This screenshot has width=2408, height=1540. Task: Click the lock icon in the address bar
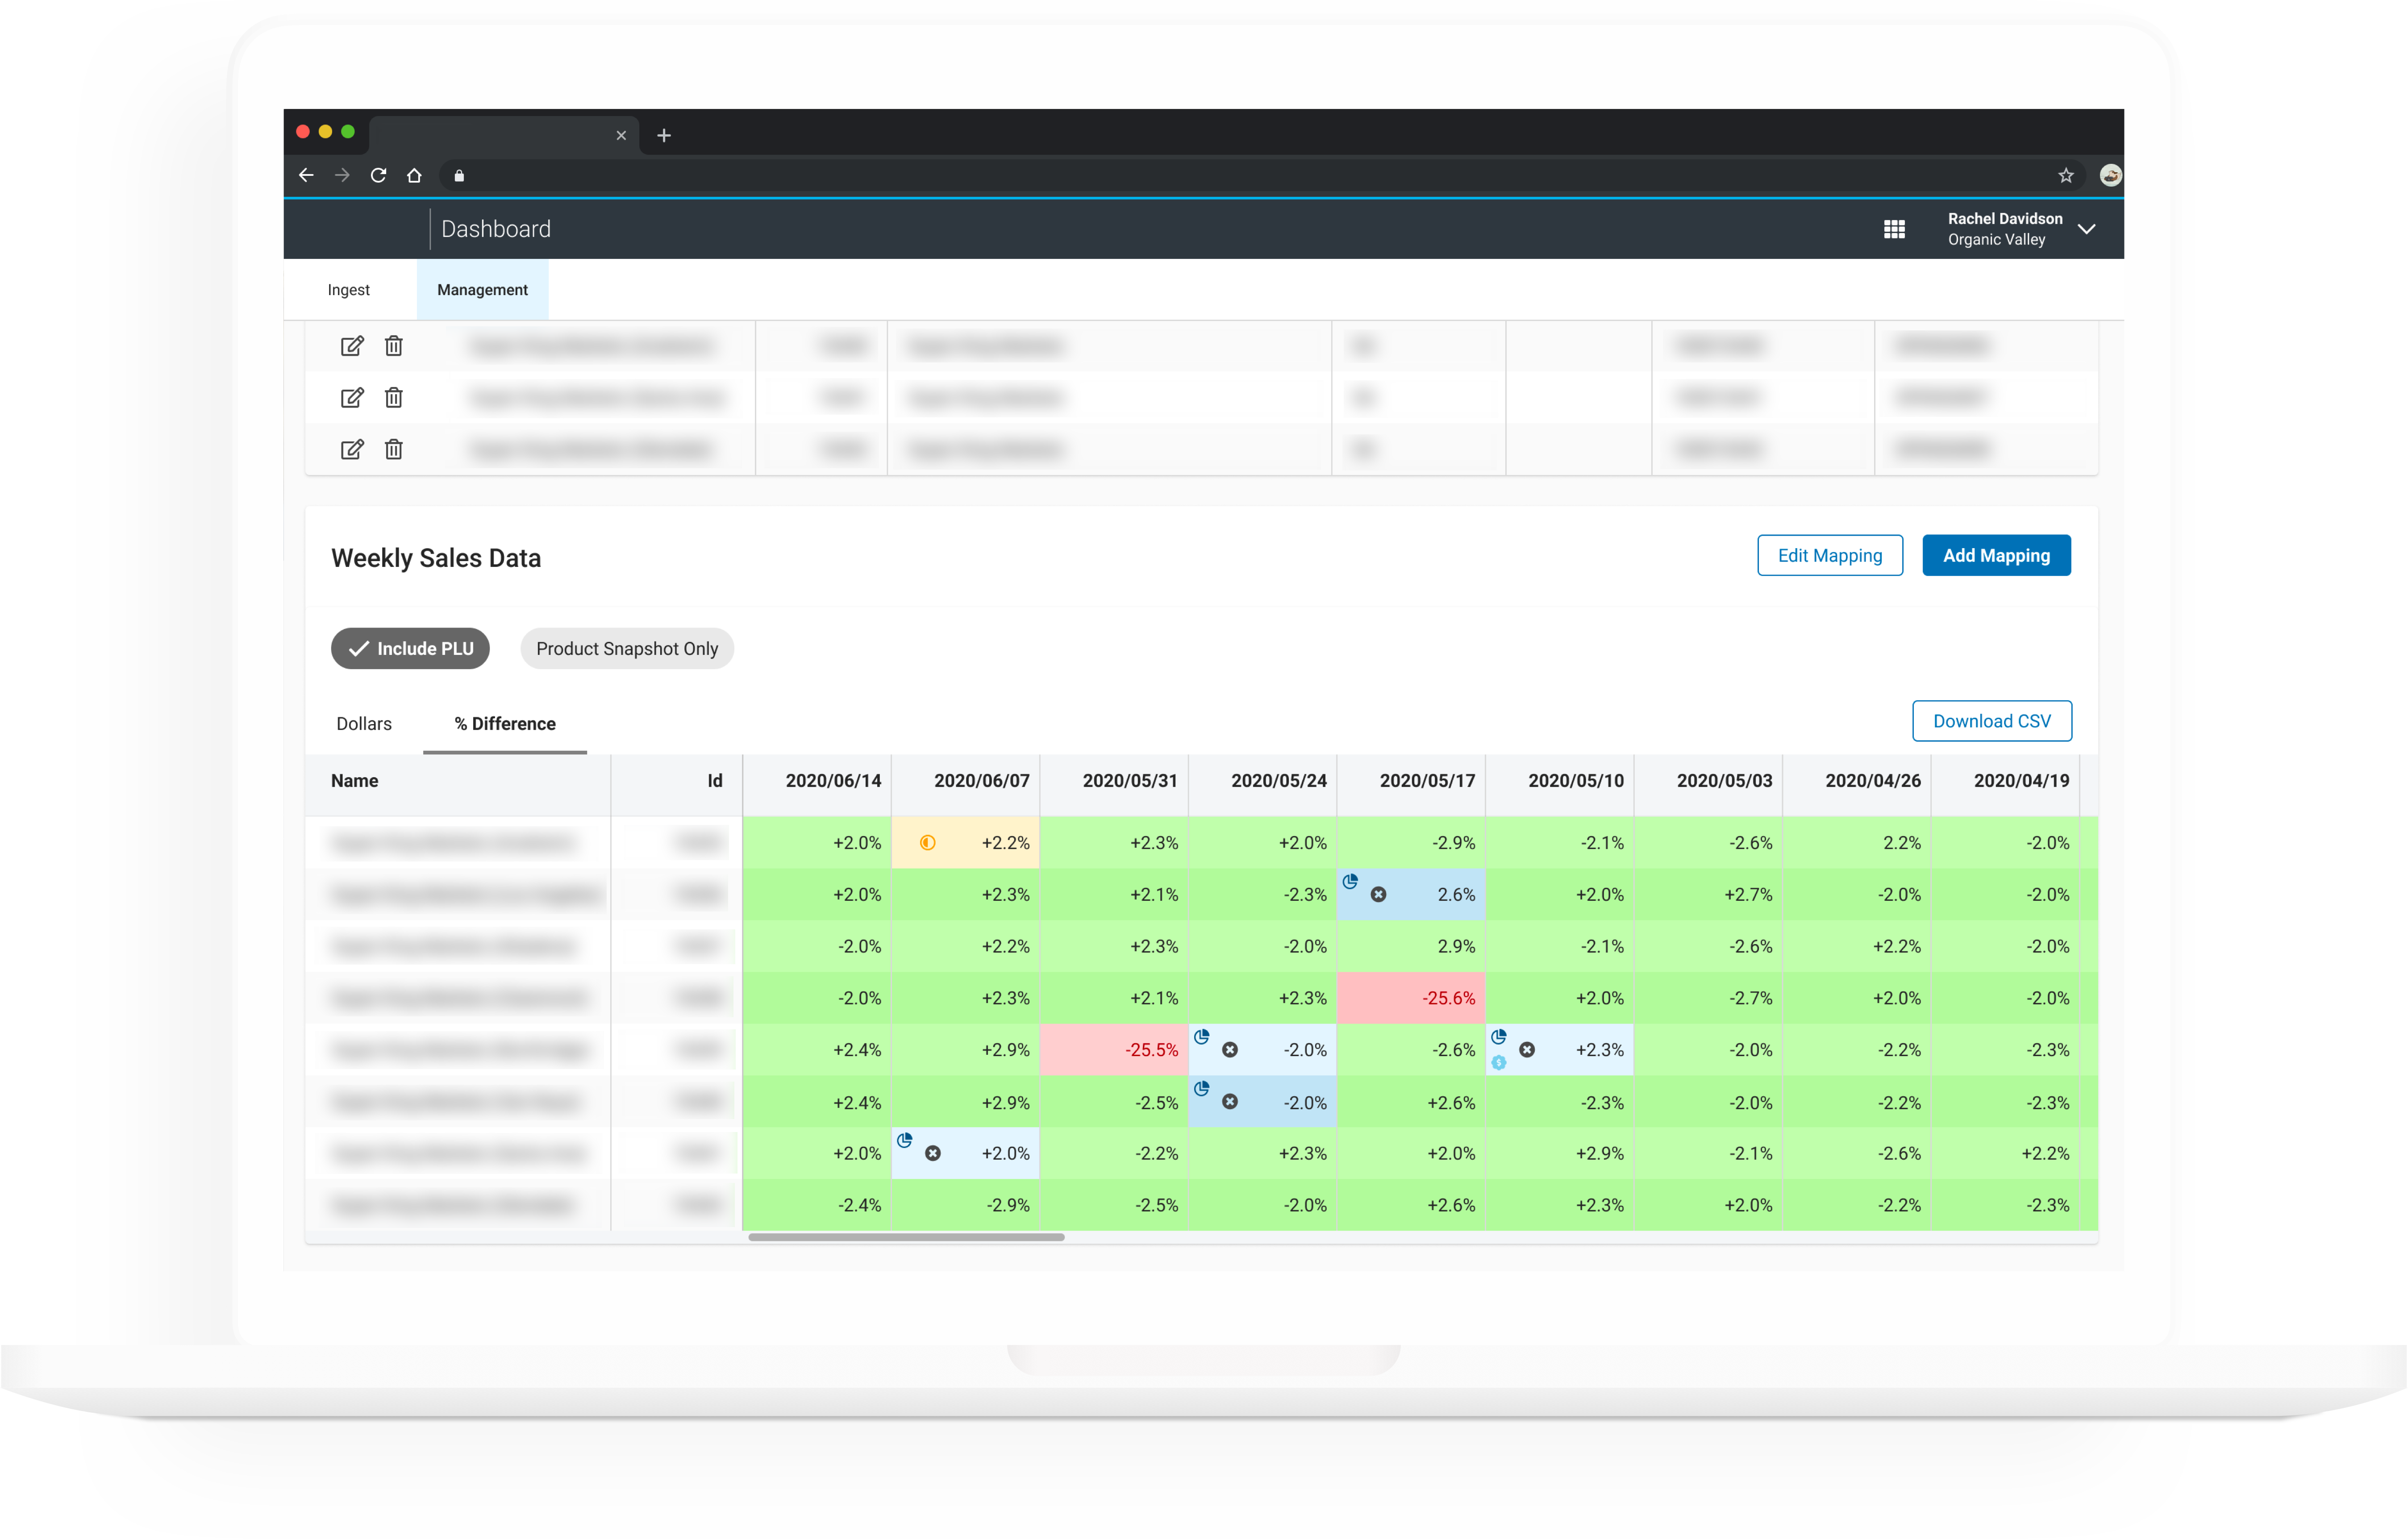[x=459, y=176]
